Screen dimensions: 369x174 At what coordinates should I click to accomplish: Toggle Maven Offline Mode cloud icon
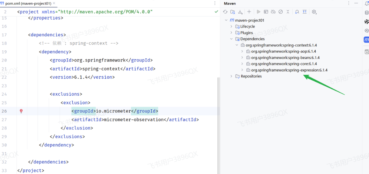(x=273, y=12)
